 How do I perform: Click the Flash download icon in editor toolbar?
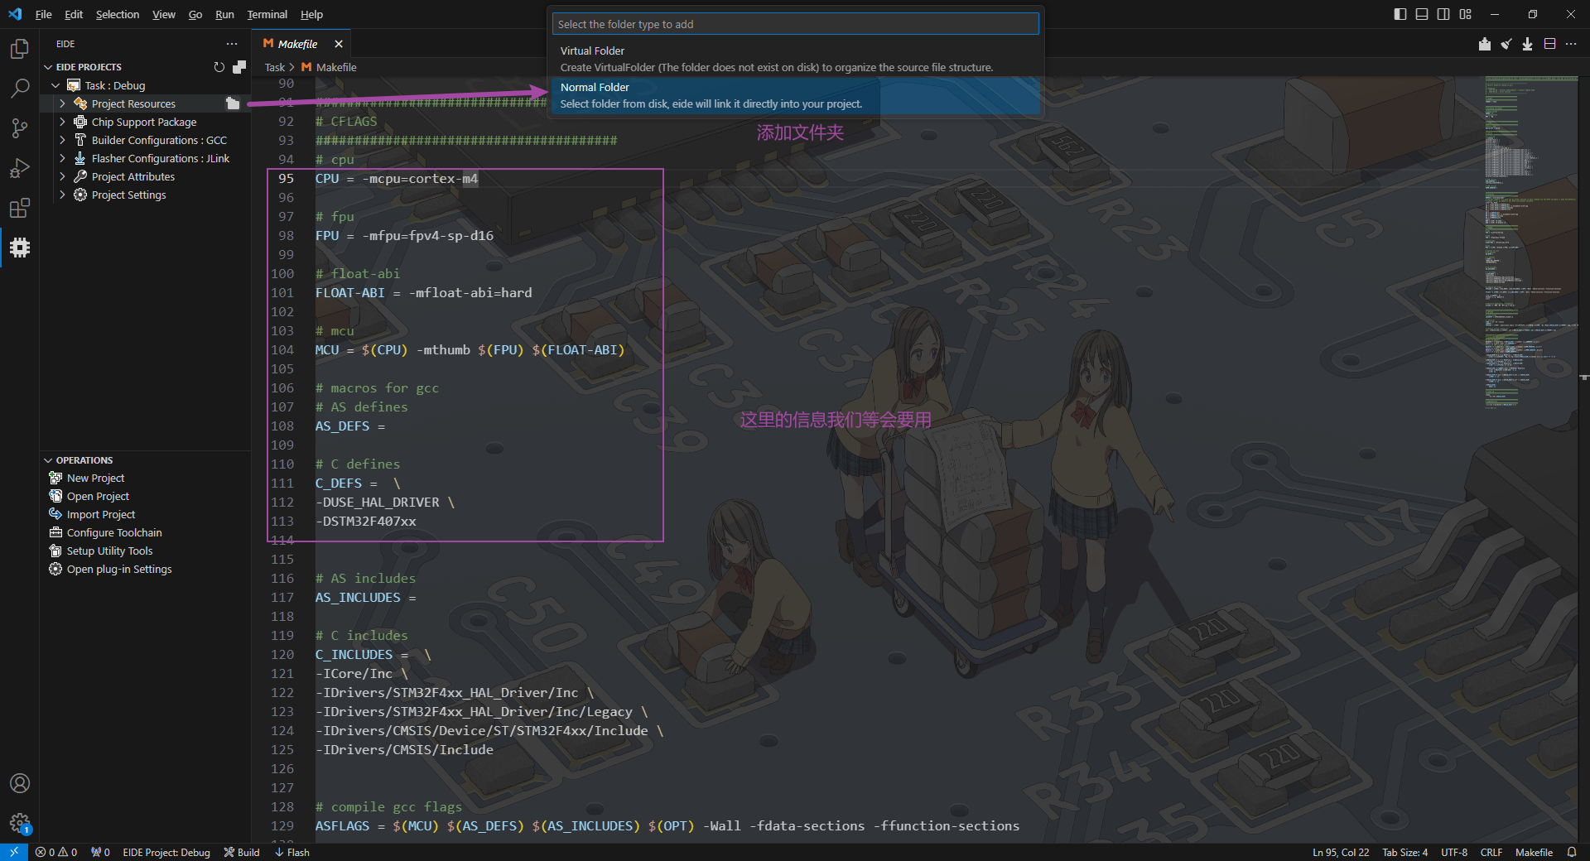1527,44
